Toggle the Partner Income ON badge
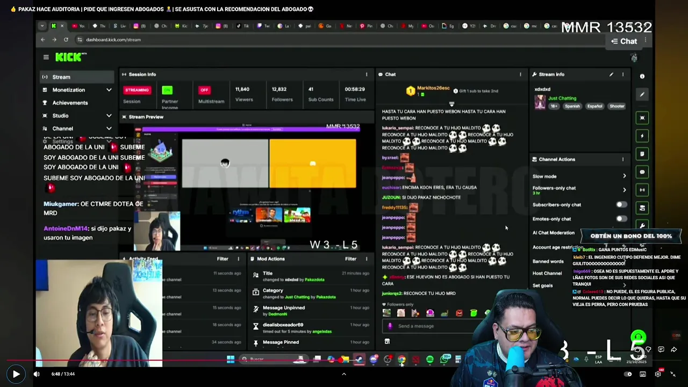 (167, 90)
